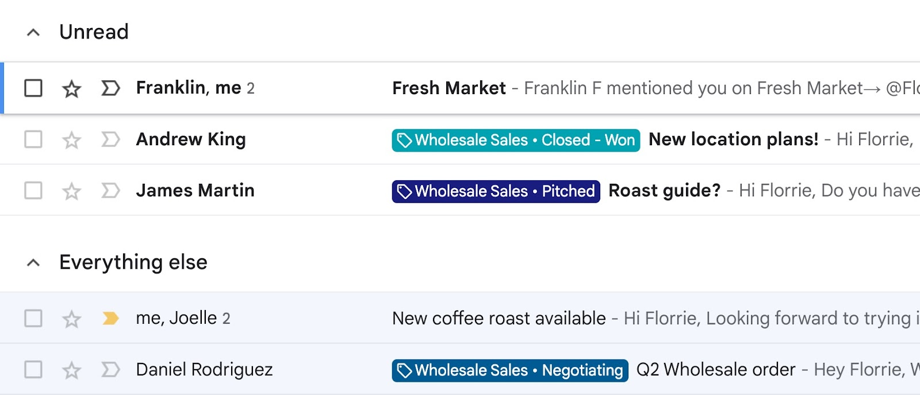Star the Franklin, me email
Image resolution: width=920 pixels, height=395 pixels.
(71, 89)
